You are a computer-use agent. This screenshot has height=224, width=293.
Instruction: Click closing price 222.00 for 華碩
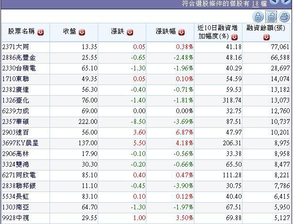(88, 121)
